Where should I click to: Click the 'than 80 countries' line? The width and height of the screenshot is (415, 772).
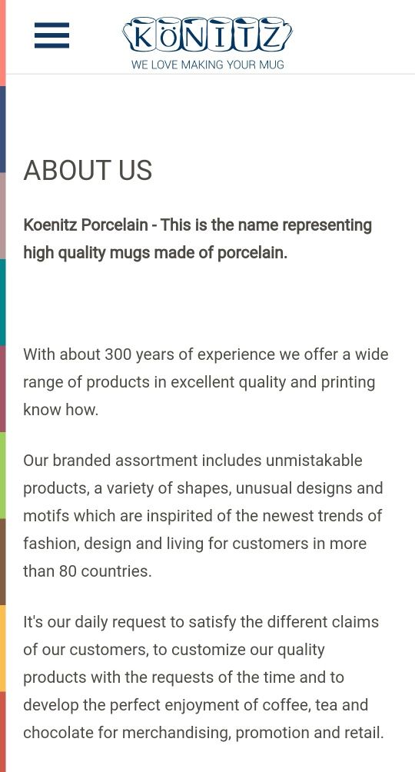(87, 571)
